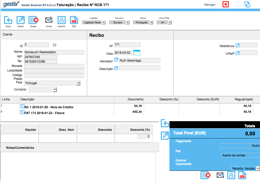Click the client ID input field
Image resolution: width=260 pixels, height=182 pixels.
37,45
